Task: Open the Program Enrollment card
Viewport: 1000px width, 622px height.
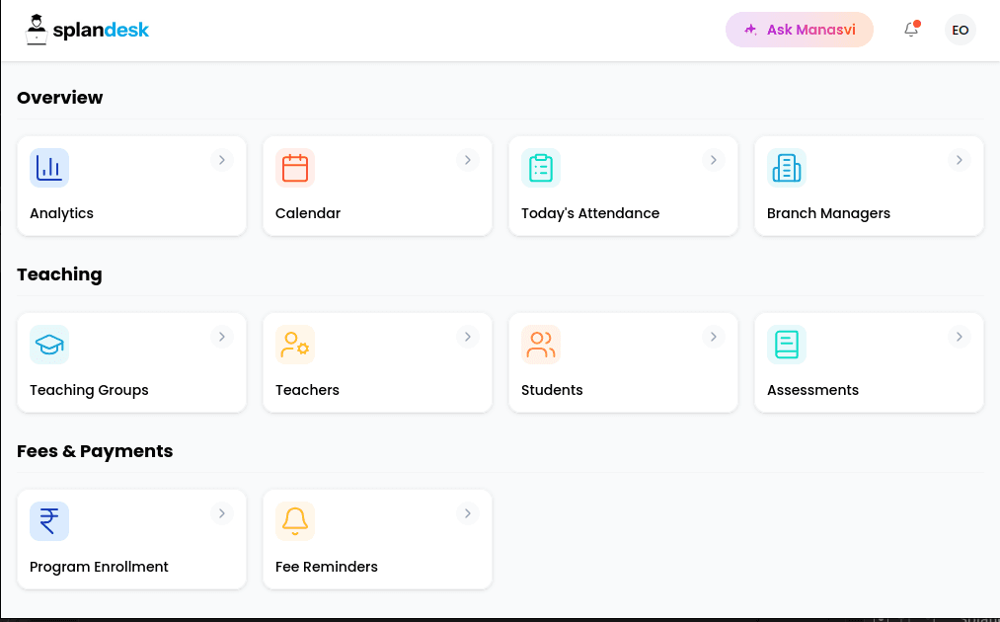Action: (131, 539)
